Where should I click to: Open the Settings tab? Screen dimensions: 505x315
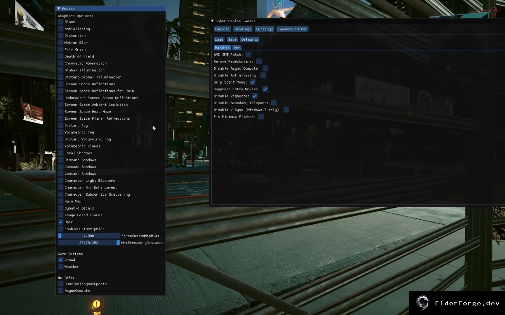[x=264, y=29]
